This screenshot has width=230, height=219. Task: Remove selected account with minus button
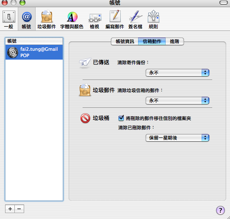pyautogui.click(x=19, y=209)
